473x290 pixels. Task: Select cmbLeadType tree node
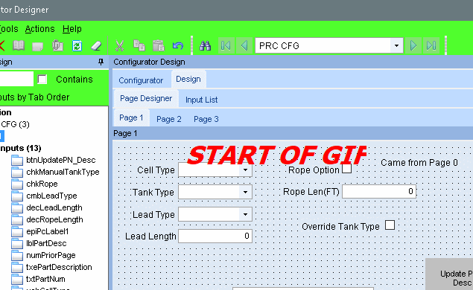click(x=51, y=196)
